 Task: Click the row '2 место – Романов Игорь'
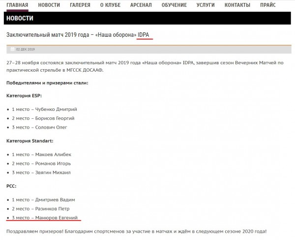(41, 163)
